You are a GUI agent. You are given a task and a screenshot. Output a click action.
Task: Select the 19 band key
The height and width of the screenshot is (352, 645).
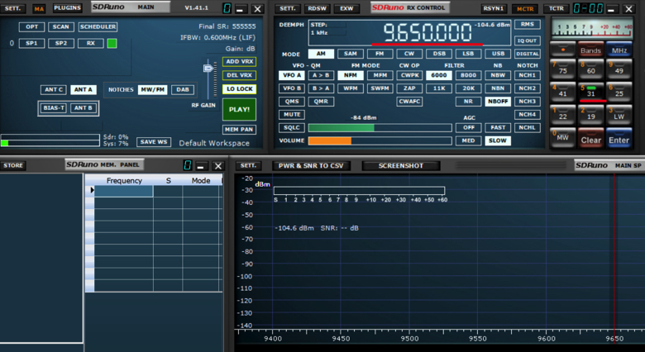coord(590,115)
